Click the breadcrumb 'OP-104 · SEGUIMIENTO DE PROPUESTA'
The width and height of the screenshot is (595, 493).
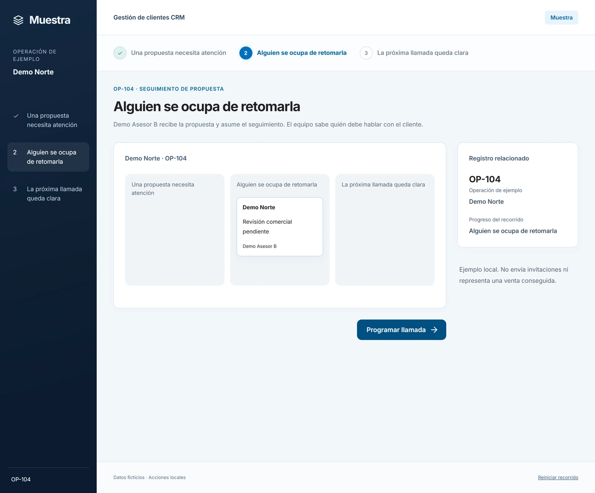169,89
